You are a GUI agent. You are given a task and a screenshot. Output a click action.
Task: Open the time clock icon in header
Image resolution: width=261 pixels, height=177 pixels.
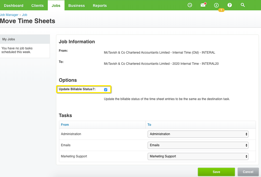[x=190, y=5]
